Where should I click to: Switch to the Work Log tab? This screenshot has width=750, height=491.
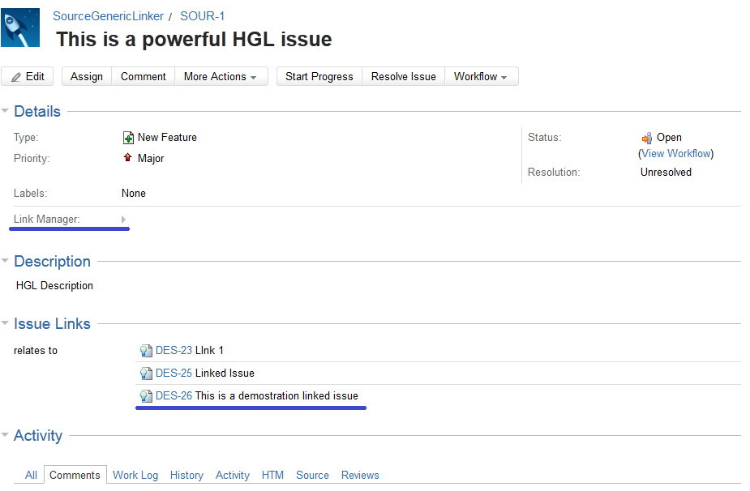[135, 475]
